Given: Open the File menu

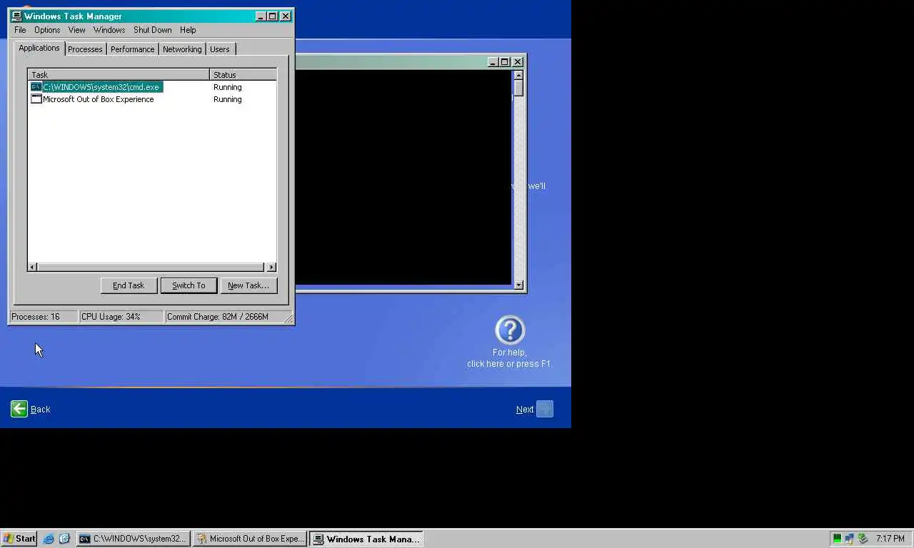Looking at the screenshot, I should tap(20, 30).
